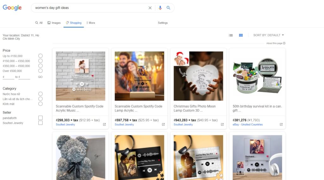Select category Lăn và xịt du lịch
The height and width of the screenshot is (180, 324).
click(x=40, y=99)
